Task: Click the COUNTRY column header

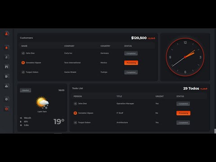Action: click(105, 46)
